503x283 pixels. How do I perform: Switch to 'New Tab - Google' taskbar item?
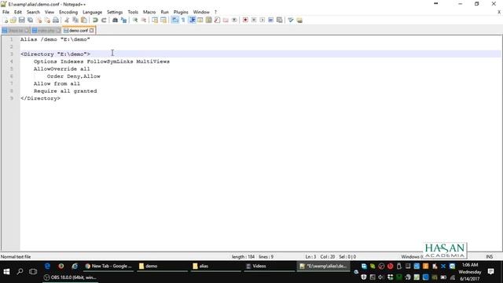pos(108,266)
